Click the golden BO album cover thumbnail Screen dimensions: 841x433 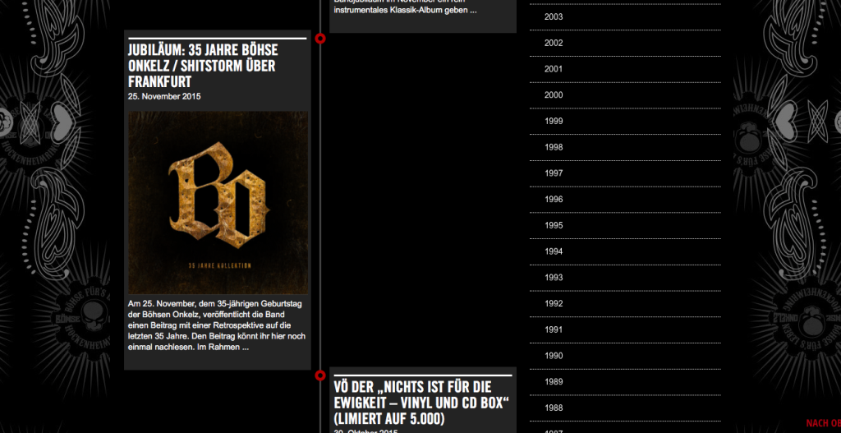click(218, 202)
